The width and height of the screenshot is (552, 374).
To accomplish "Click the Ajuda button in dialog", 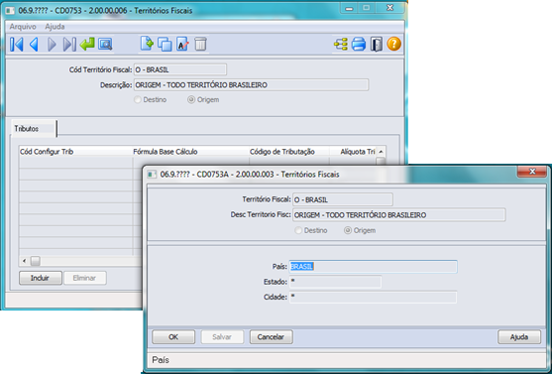I will (x=519, y=337).
